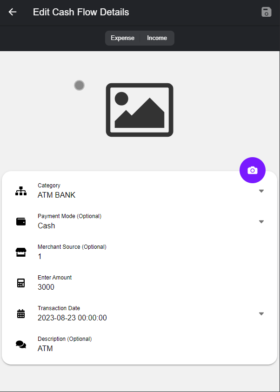
Task: Expand the Category dropdown arrow
Action: pyautogui.click(x=261, y=191)
